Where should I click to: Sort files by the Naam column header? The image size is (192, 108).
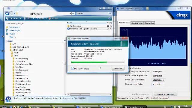(86, 23)
